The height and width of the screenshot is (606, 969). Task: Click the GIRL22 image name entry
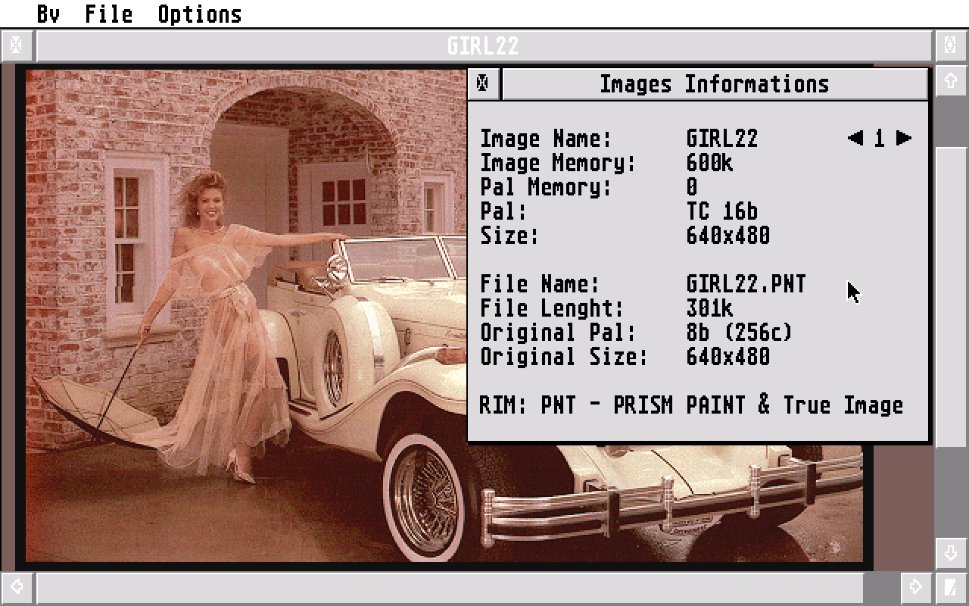[721, 139]
